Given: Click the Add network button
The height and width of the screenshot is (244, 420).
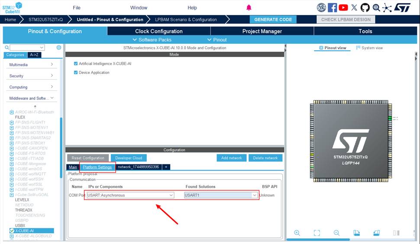Looking at the screenshot, I should (231, 158).
